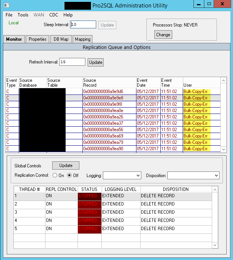
Task: Open the Logging dropdown
Action: [x=122, y=176]
